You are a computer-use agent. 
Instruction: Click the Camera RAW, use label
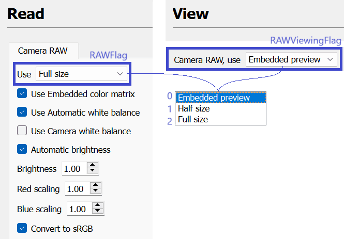[207, 60]
